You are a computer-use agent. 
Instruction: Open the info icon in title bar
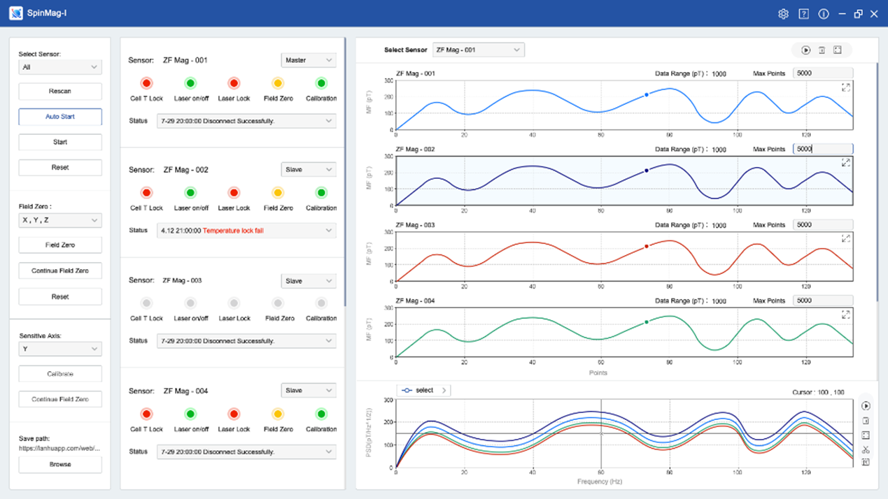point(824,14)
